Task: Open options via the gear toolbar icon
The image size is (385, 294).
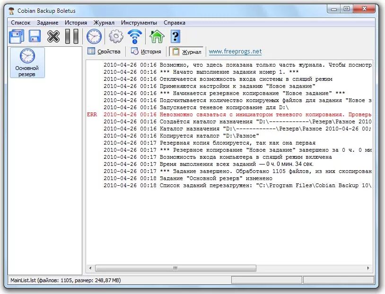Action: click(x=116, y=36)
